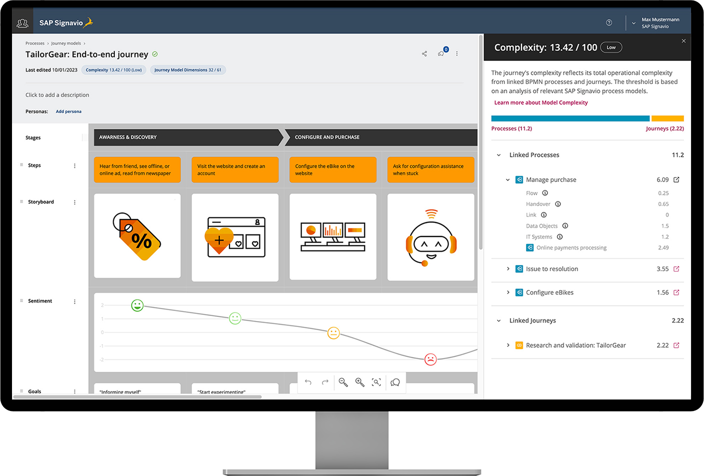This screenshot has height=476, width=704.
Task: Zoom out on the journey canvas
Action: [x=343, y=382]
